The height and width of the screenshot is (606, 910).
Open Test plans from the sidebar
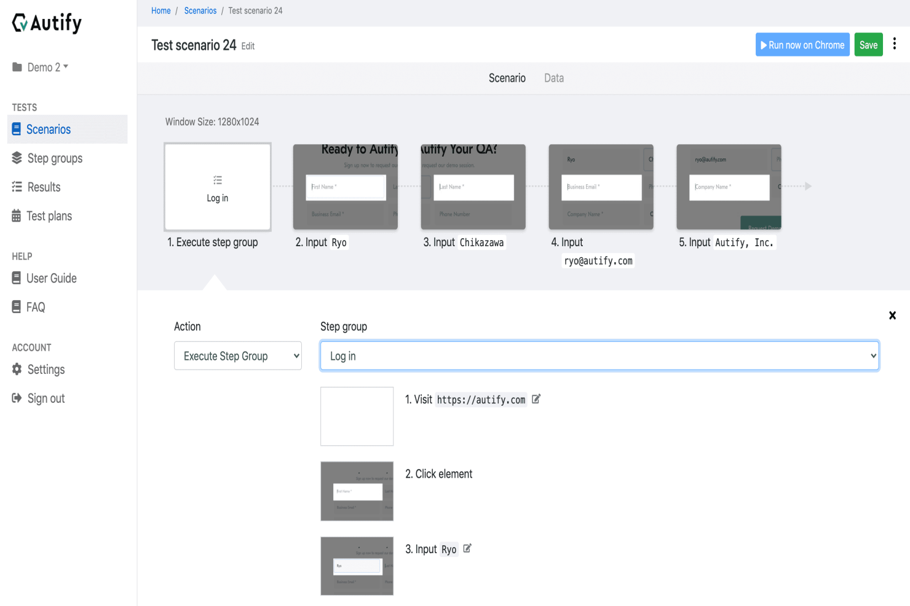click(x=49, y=216)
